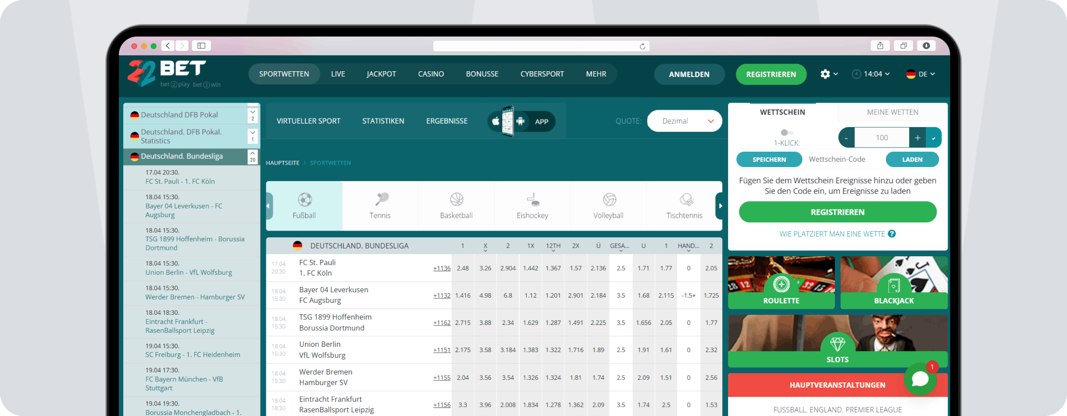This screenshot has width=1067, height=416.
Task: Open the Quote Dezimal dropdown
Action: pos(685,121)
